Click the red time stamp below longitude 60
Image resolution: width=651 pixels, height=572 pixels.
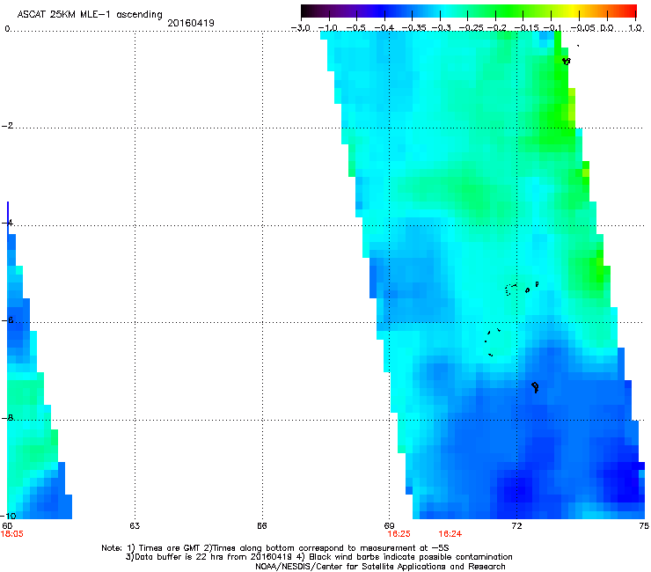click(12, 534)
